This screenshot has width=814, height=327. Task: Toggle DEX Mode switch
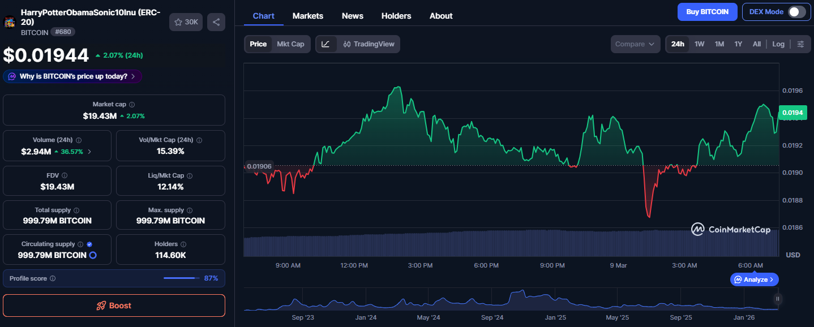[x=796, y=12]
